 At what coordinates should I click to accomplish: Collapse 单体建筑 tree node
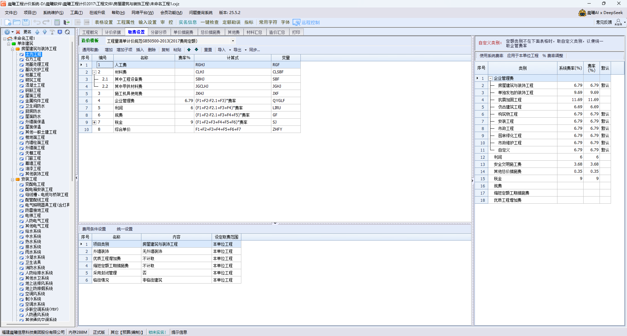tap(9, 44)
